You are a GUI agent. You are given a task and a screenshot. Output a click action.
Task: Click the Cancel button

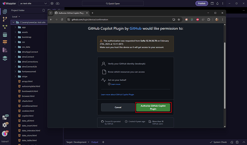click(x=118, y=107)
